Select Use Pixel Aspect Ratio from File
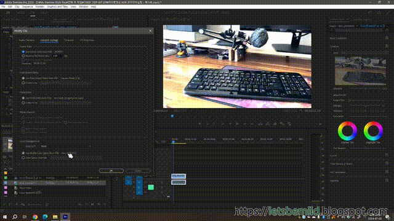Screen dimensions: 394x221 [23, 78]
